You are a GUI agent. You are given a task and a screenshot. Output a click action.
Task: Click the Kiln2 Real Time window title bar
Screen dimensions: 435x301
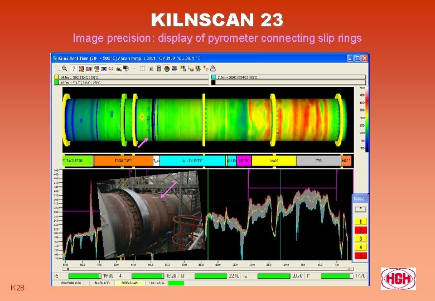point(210,58)
